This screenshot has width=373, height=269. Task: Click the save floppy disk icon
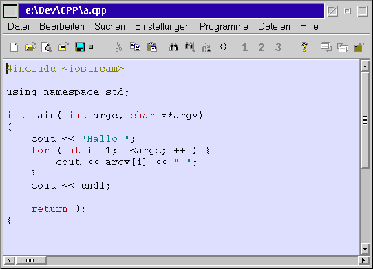(80, 47)
